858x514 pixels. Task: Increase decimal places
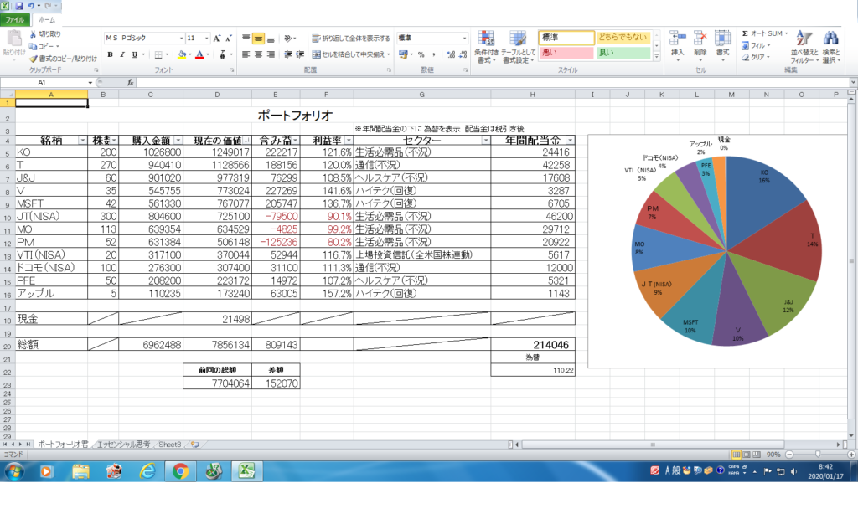(x=450, y=54)
